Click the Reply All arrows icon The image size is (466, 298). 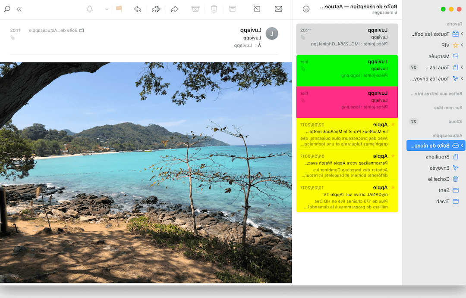point(156,9)
